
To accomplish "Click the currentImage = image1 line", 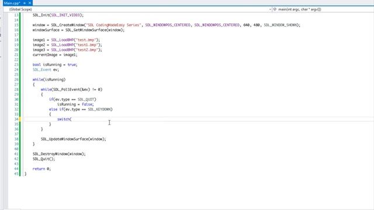I will tap(55, 55).
